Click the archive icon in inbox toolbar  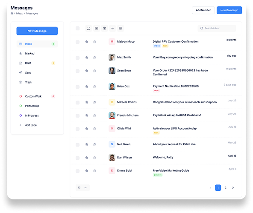(121, 28)
